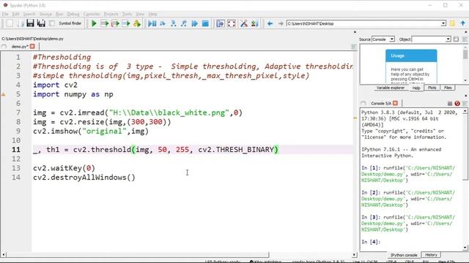The height and width of the screenshot is (263, 469).
Task: Open the Search menu
Action: coord(29,14)
